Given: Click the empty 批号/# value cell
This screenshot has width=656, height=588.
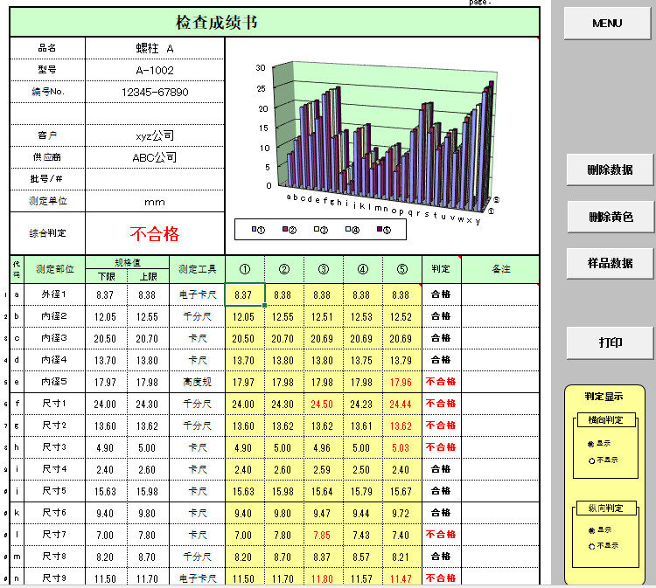Looking at the screenshot, I should [x=155, y=179].
